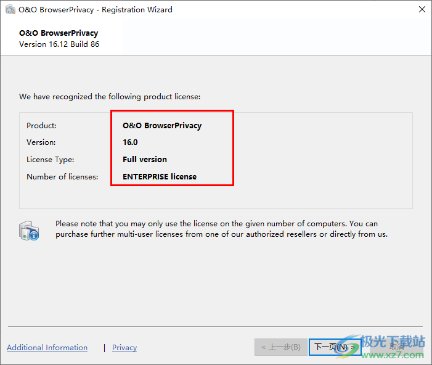Click the window title 'Registration Wizard' text
Viewport: 432px width, 365px height.
137,10
